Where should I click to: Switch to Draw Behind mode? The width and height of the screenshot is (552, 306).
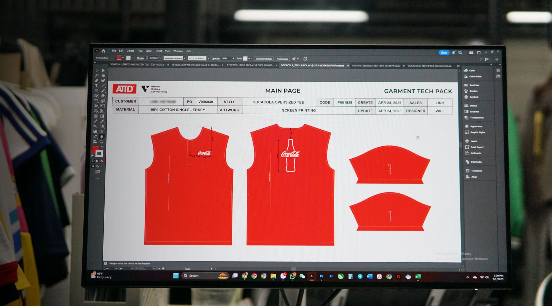(97, 166)
